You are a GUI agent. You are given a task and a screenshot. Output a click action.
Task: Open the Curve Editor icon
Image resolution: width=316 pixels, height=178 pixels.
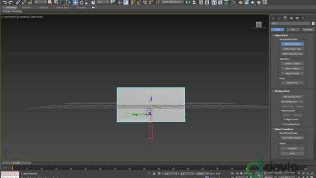click(x=220, y=2)
